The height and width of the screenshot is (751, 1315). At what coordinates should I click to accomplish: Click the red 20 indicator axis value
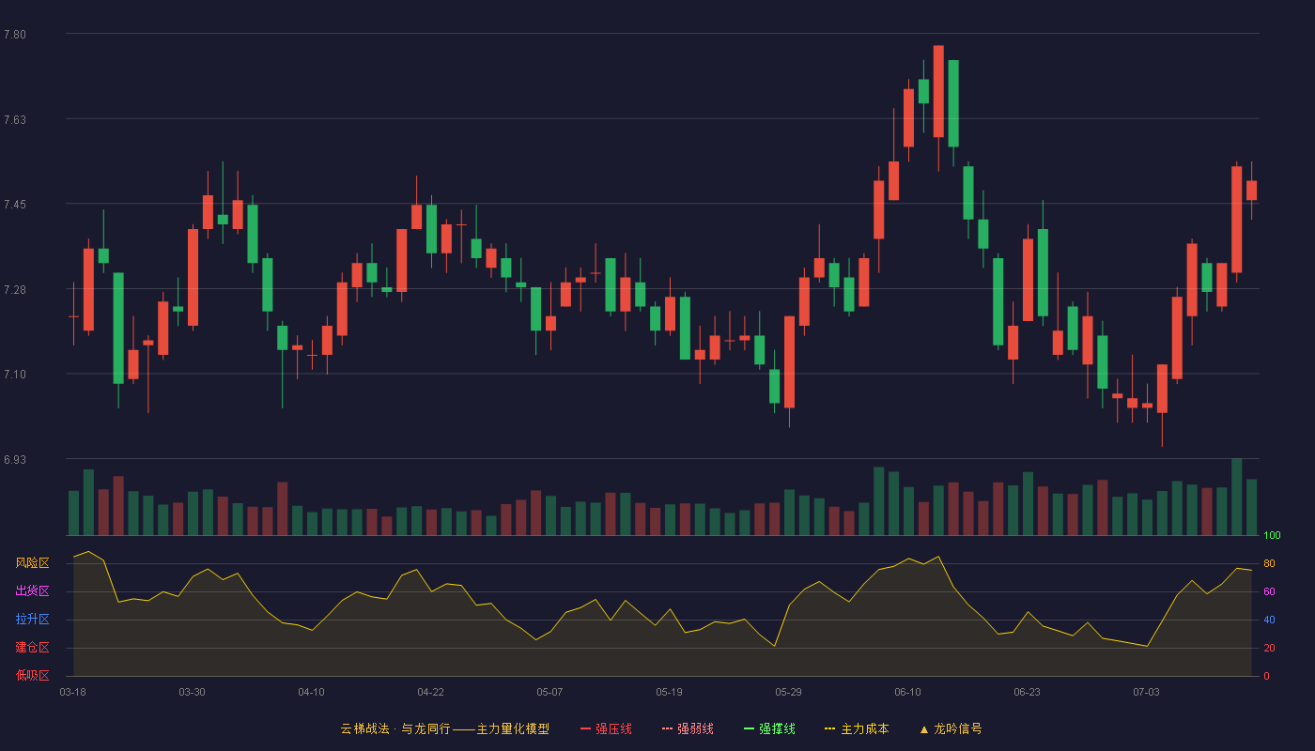click(1269, 649)
